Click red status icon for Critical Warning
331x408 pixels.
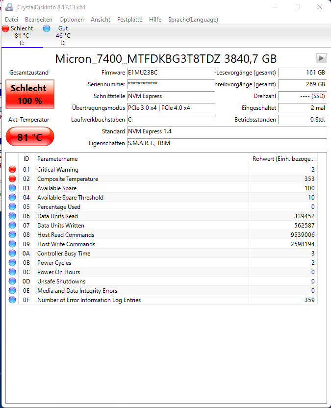point(12,169)
